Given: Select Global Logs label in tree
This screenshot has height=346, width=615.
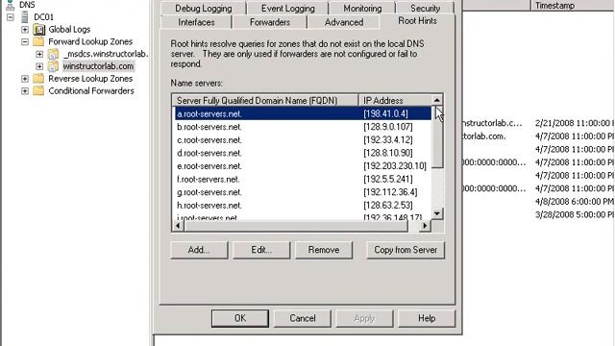Looking at the screenshot, I should [x=69, y=30].
